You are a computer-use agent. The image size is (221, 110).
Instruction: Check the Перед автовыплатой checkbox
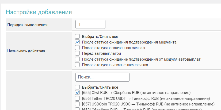[77, 53]
